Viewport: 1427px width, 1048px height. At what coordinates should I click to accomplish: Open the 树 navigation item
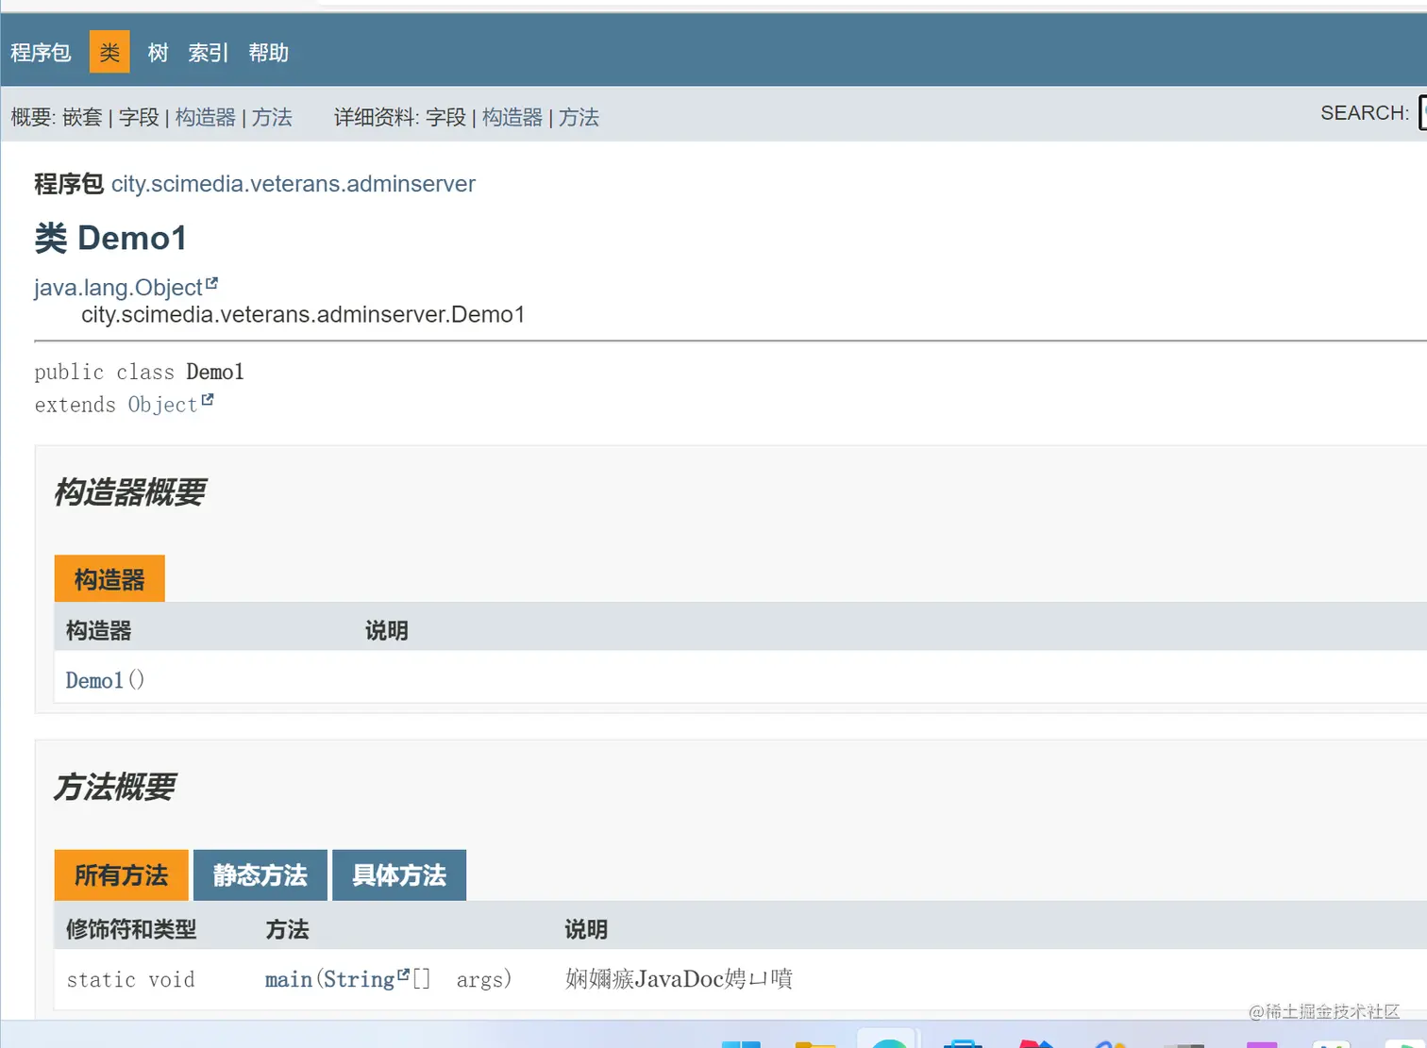point(158,53)
